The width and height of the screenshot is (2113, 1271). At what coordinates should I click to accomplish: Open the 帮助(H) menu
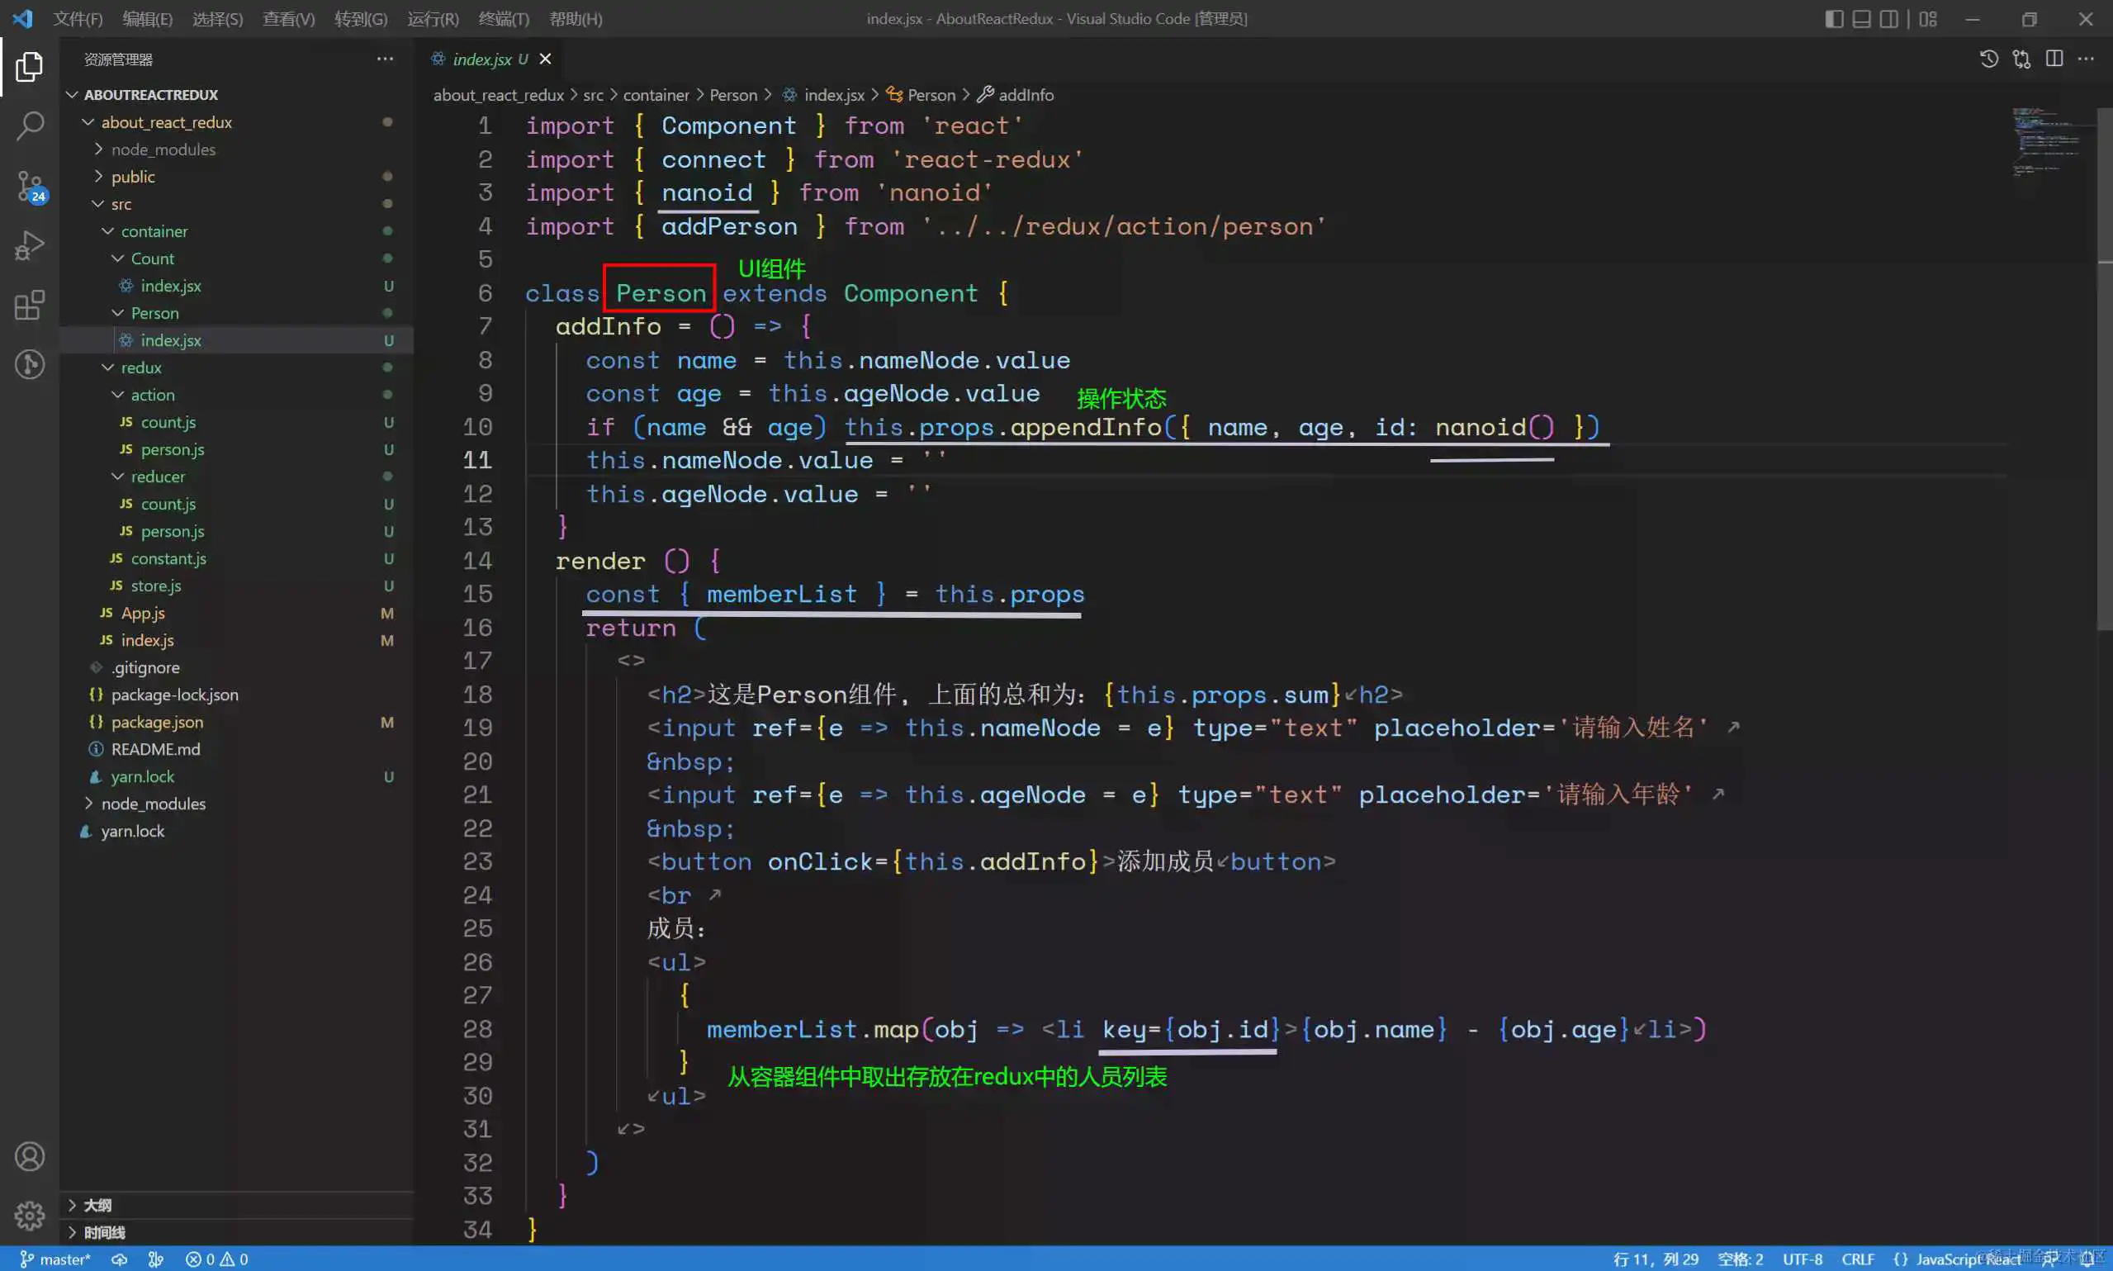coord(576,19)
